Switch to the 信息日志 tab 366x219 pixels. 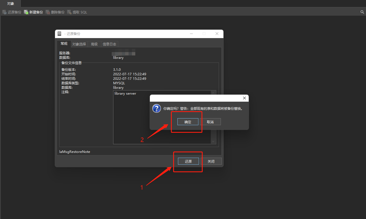(109, 44)
